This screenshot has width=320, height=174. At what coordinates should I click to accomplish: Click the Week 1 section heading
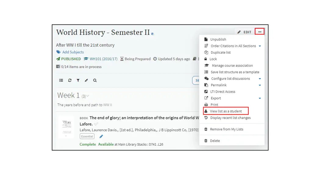pyautogui.click(x=68, y=95)
